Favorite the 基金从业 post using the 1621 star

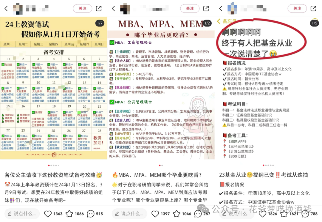[x=284, y=214]
